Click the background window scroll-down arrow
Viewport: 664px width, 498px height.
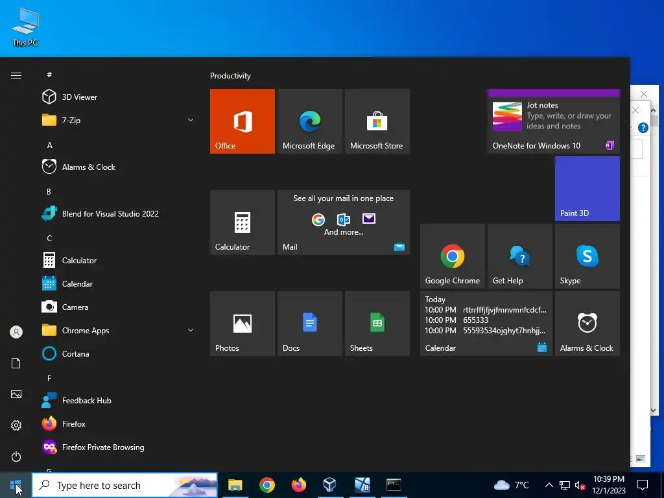point(653,410)
